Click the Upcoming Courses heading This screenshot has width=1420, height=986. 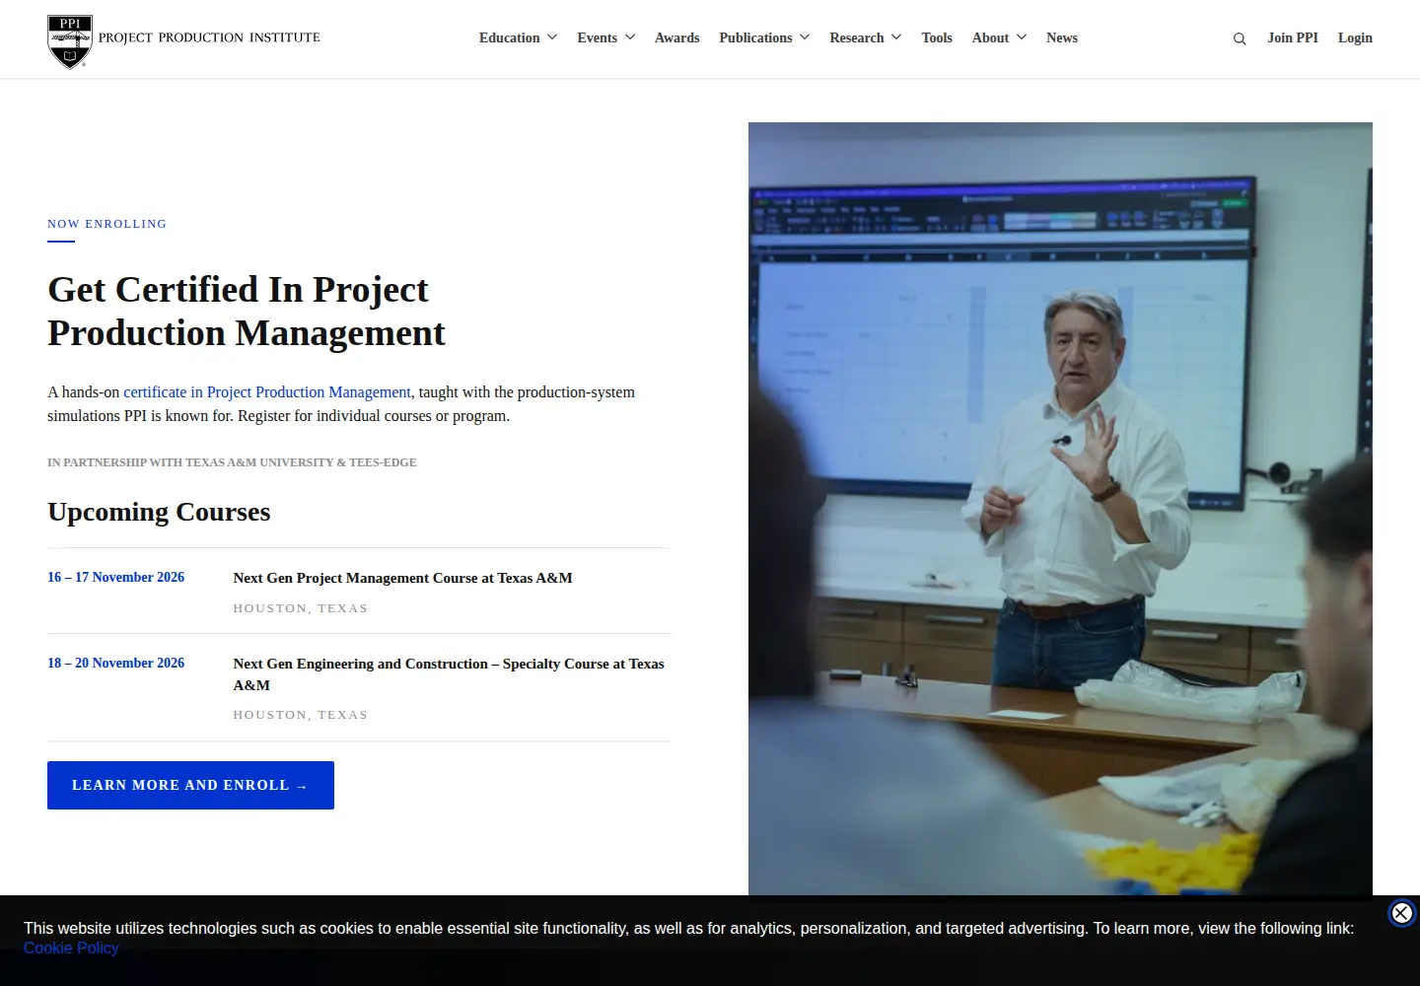pos(159,512)
